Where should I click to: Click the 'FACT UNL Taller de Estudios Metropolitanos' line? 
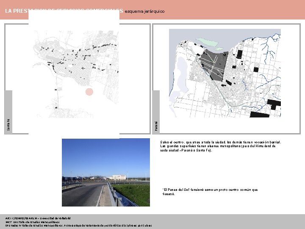tap(33, 222)
